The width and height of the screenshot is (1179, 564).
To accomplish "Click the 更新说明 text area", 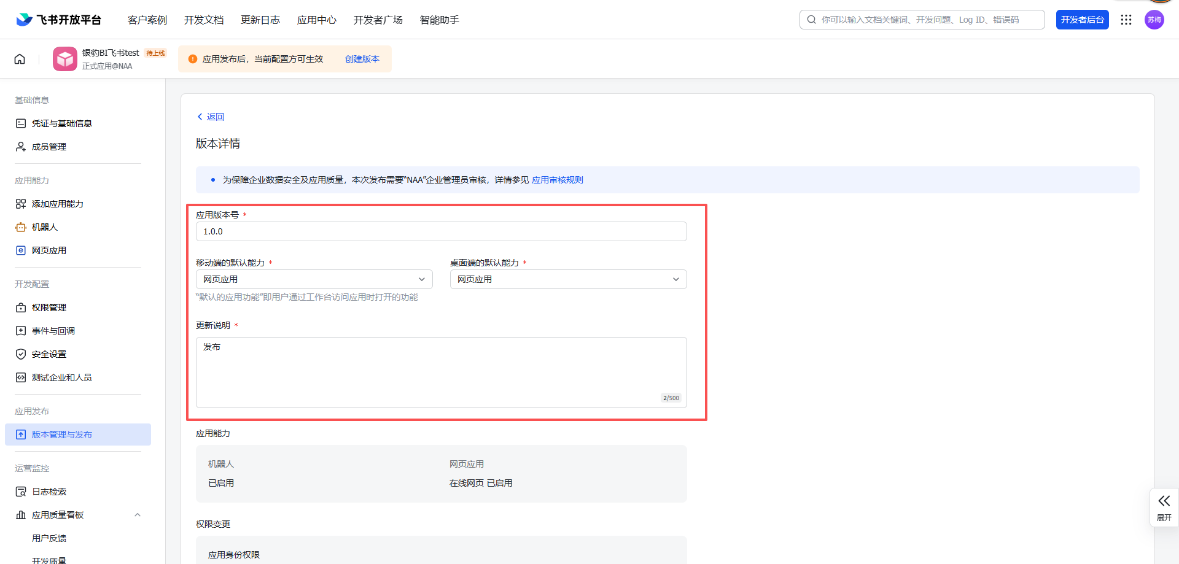I will tap(441, 372).
